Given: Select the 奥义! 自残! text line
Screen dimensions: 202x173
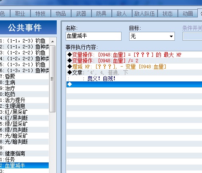Looking at the screenshot, I should tap(134, 78).
